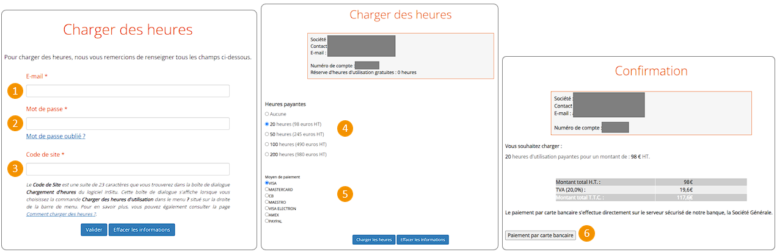Select MAESTRO payment method
Viewport: 777px width, 252px height.
tap(266, 202)
